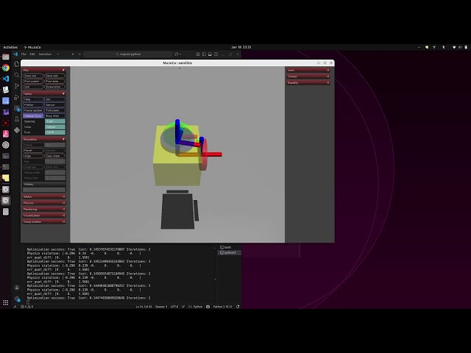Open VS Code notifications bell in status bar

pos(238,307)
